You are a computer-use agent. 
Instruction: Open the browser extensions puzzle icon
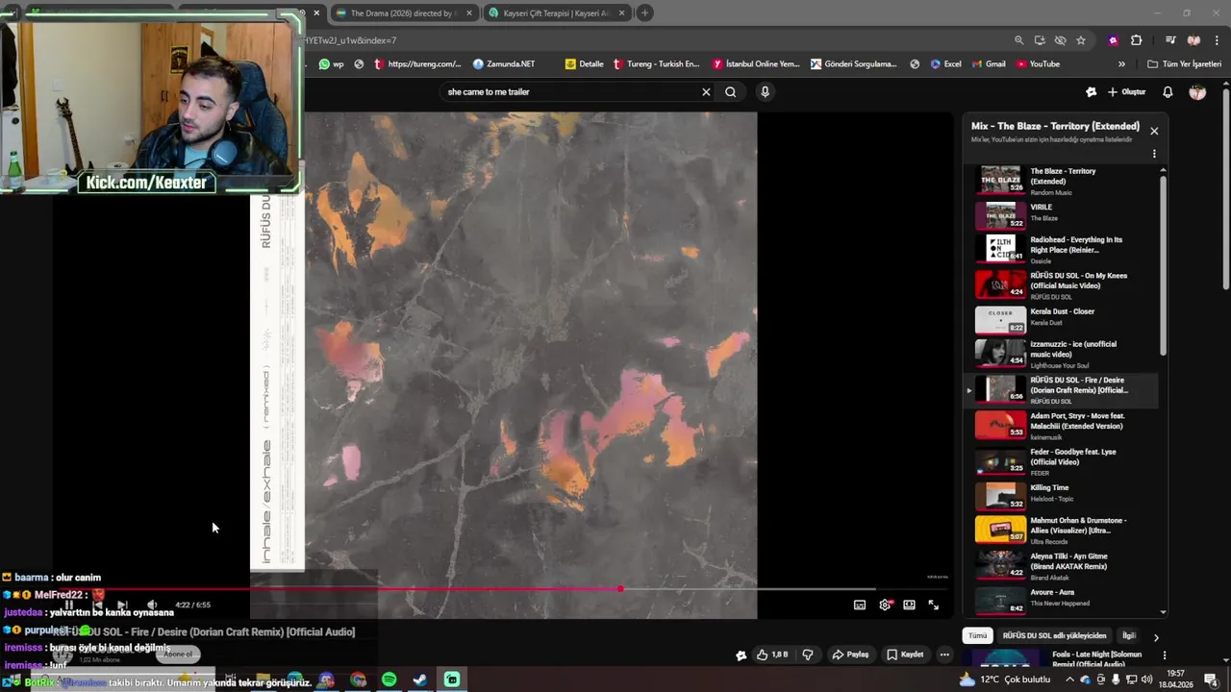pyautogui.click(x=1137, y=40)
